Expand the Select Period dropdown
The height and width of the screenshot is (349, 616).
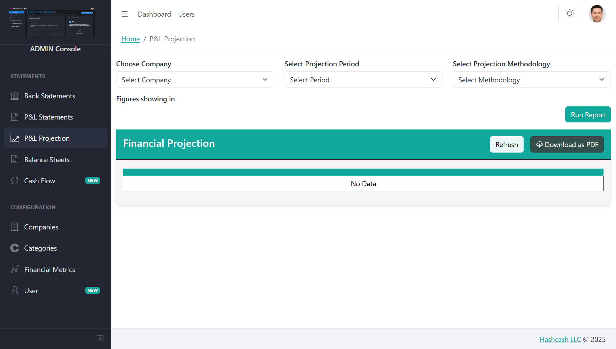(363, 80)
